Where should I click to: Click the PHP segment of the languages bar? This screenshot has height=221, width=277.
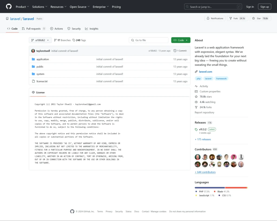pos(210,187)
